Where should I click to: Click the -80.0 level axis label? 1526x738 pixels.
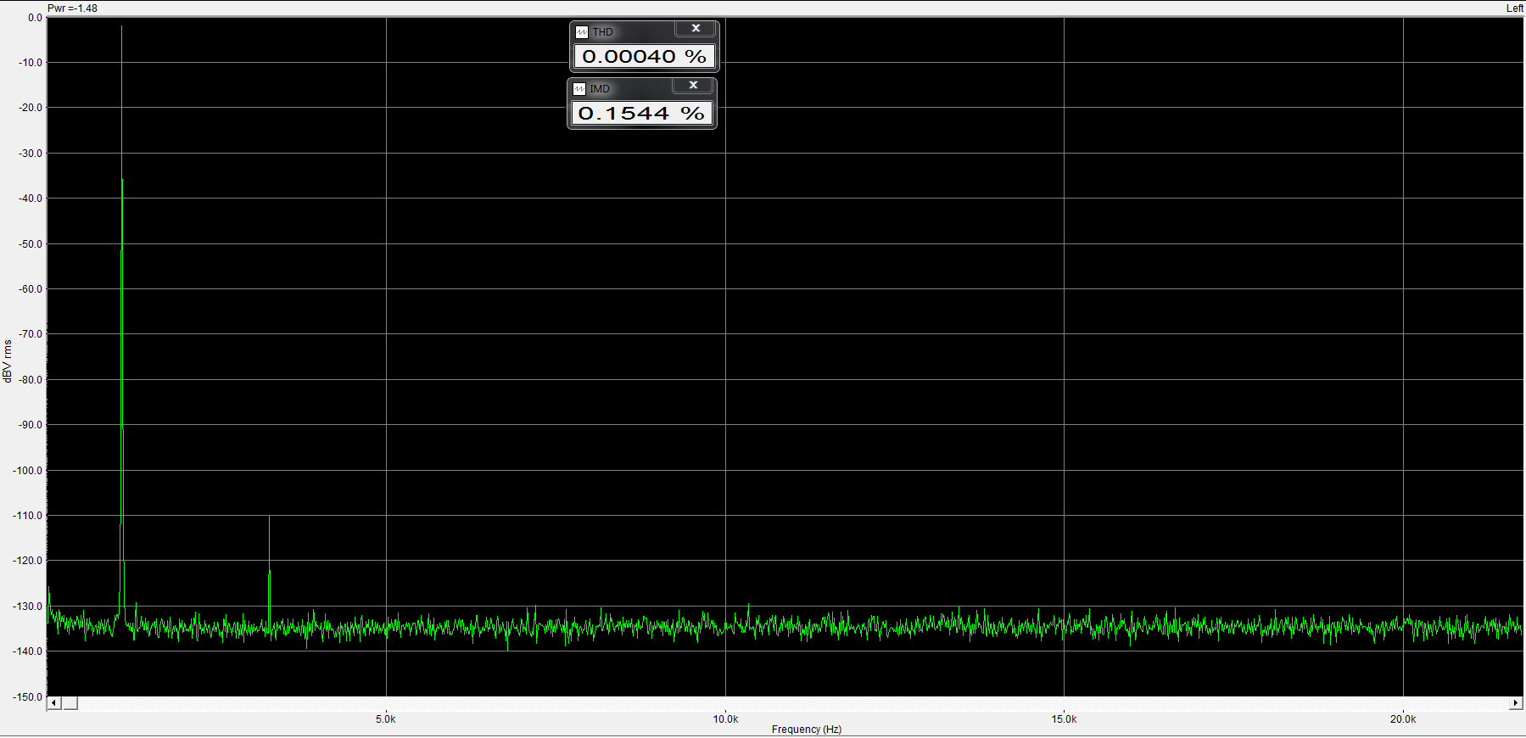[x=31, y=380]
